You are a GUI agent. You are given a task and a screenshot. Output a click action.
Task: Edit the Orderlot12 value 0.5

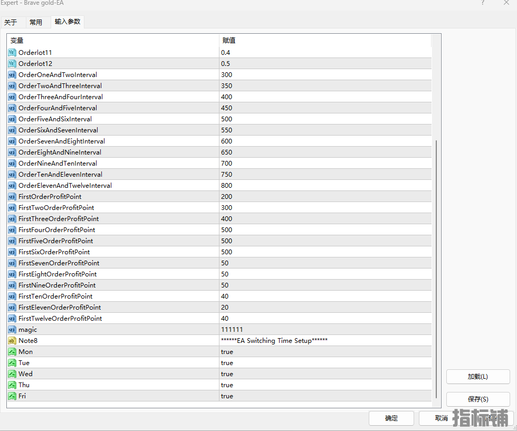pos(226,64)
